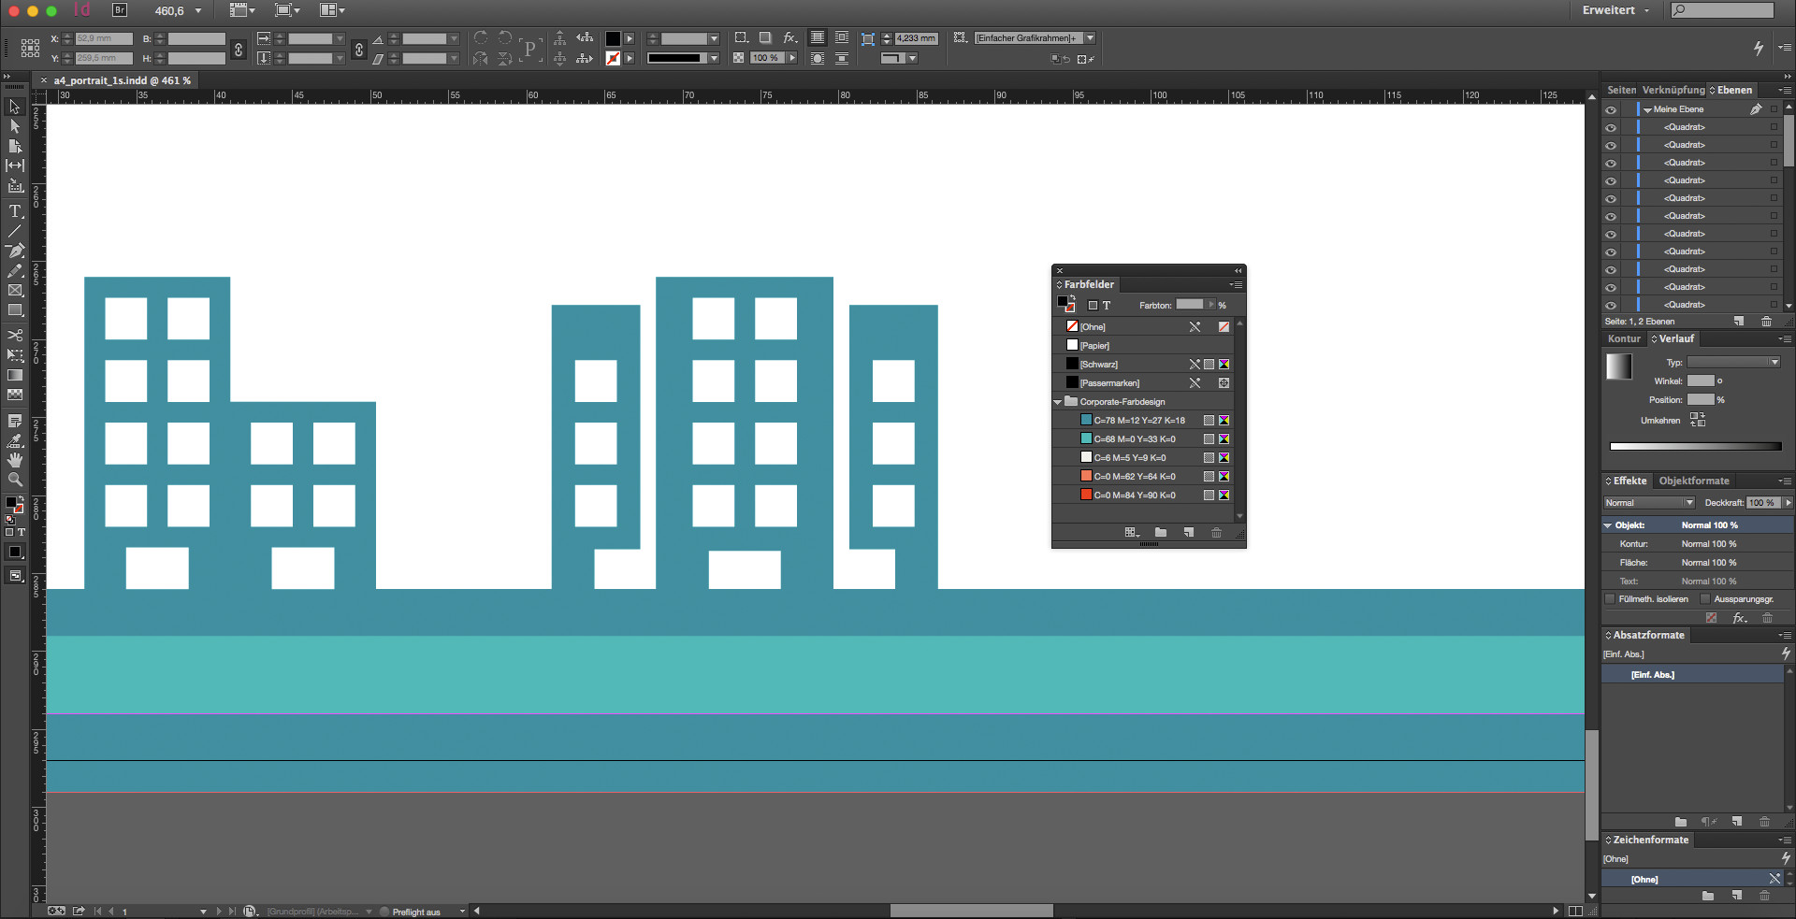Pick the Scissors tool
The width and height of the screenshot is (1796, 919).
tap(15, 335)
